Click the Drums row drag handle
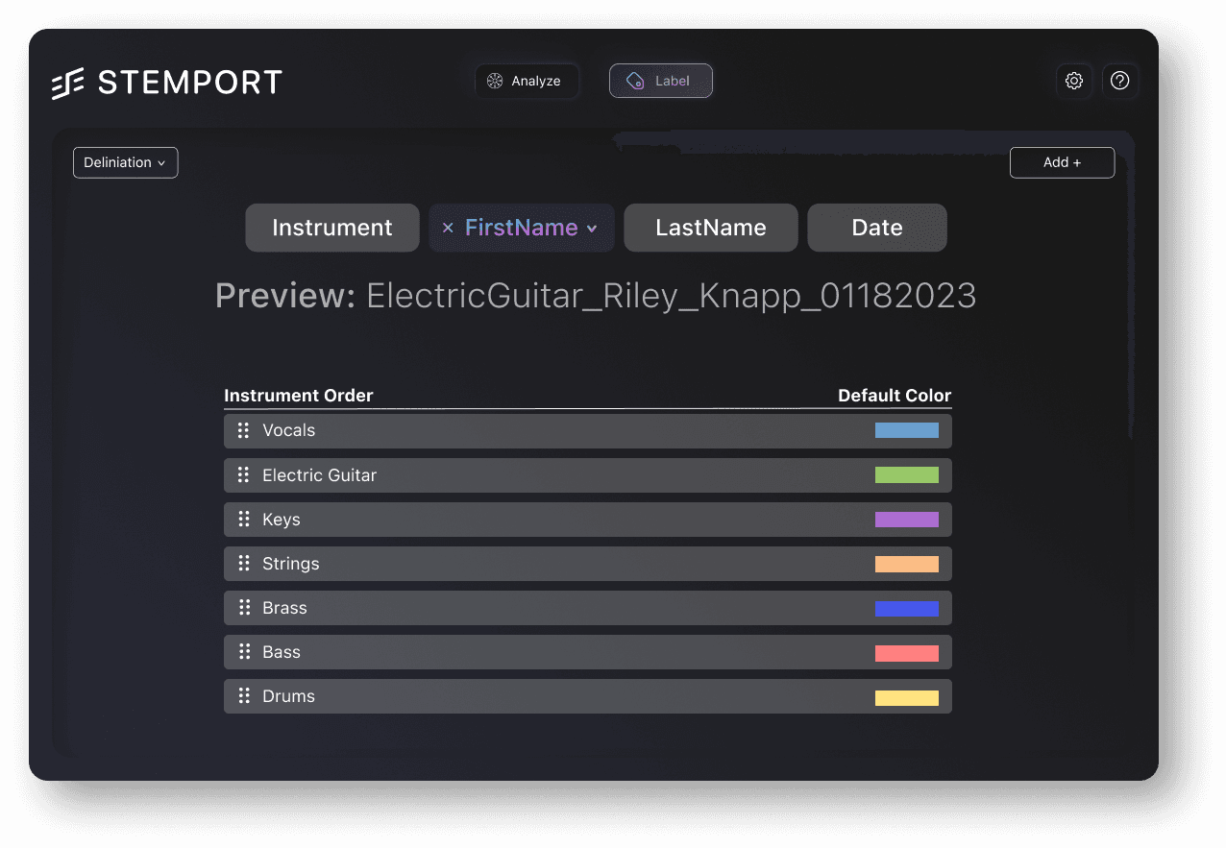1226x848 pixels. tap(243, 696)
